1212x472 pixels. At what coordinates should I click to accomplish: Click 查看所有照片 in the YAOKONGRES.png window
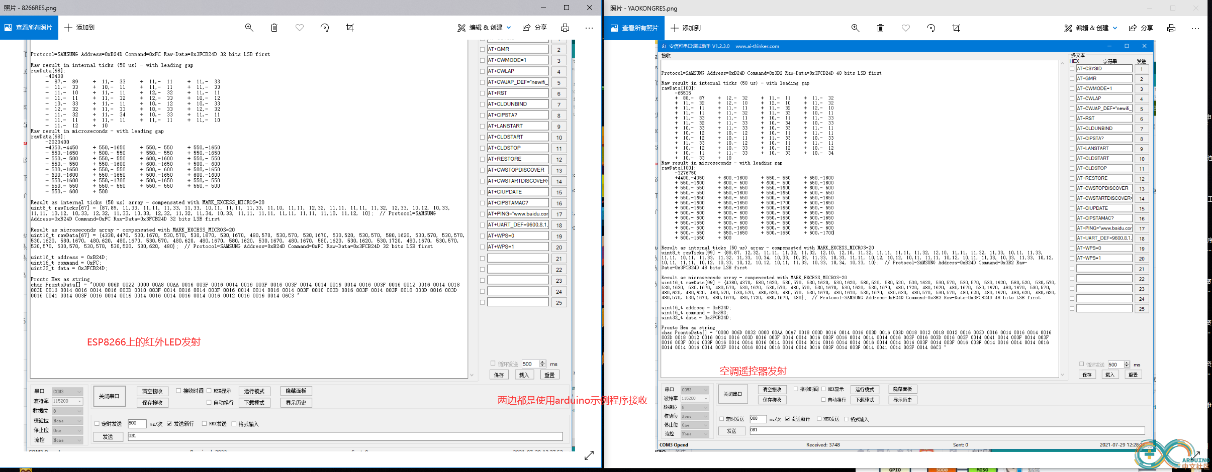click(635, 28)
